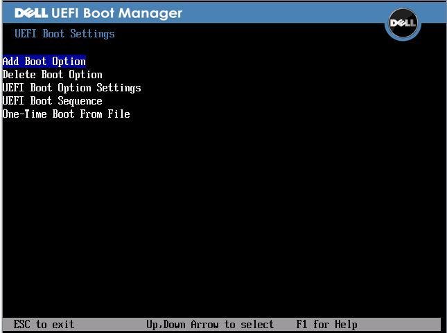
Task: Open the UEFI Boot Sequence entry
Action: click(53, 101)
